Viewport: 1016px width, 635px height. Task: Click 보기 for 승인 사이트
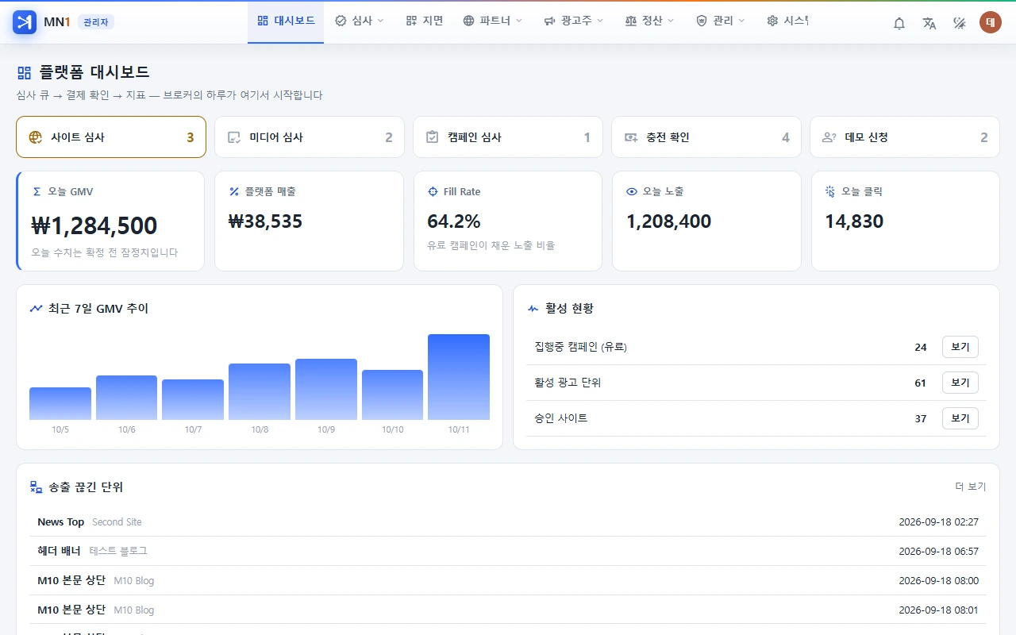click(960, 418)
